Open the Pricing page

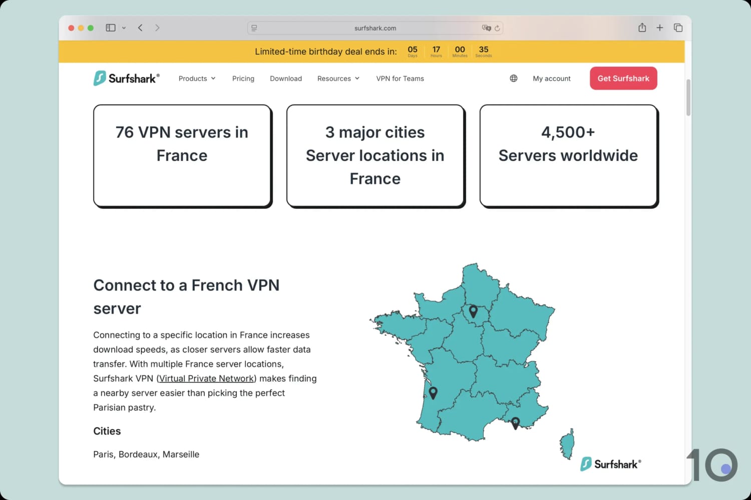[x=243, y=79]
